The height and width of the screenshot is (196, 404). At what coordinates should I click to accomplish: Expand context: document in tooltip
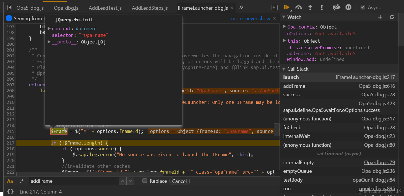49,29
